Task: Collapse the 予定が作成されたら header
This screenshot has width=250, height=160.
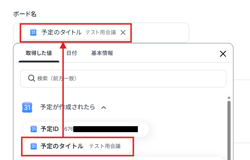Action: click(x=68, y=107)
